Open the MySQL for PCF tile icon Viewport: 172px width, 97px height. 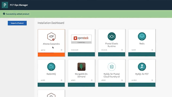tap(142, 67)
